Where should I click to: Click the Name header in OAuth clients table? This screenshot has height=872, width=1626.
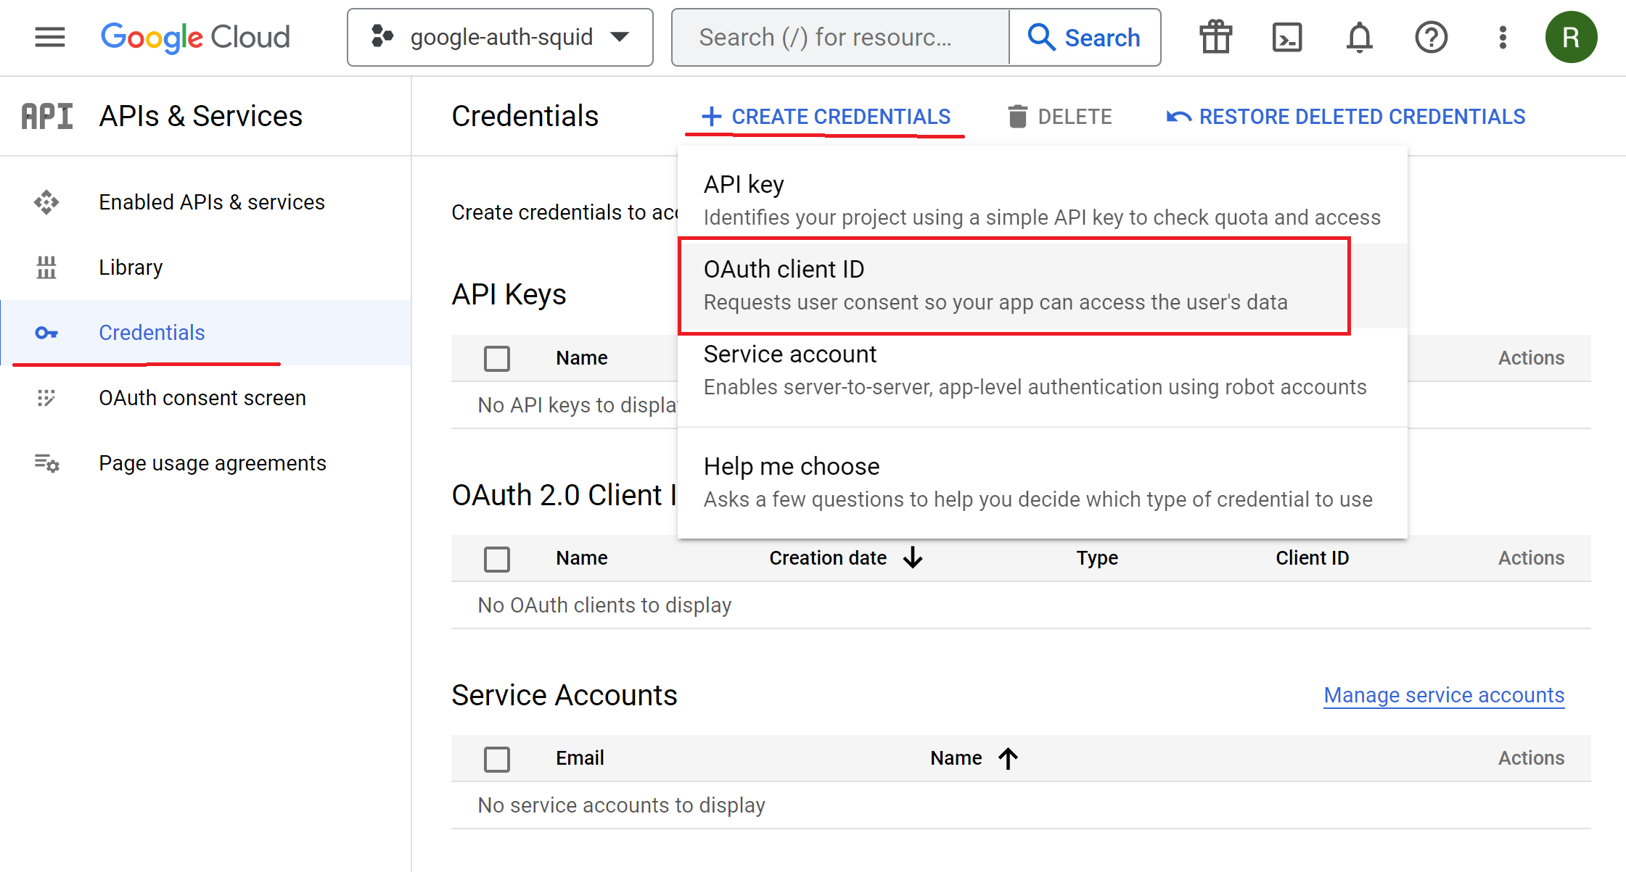(581, 558)
